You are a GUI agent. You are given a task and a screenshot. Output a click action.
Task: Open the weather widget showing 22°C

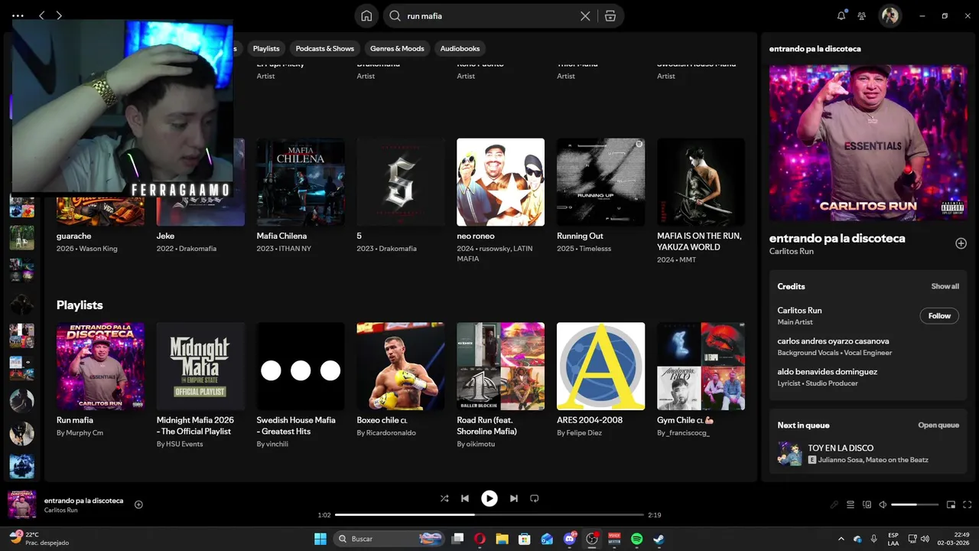coord(38,538)
